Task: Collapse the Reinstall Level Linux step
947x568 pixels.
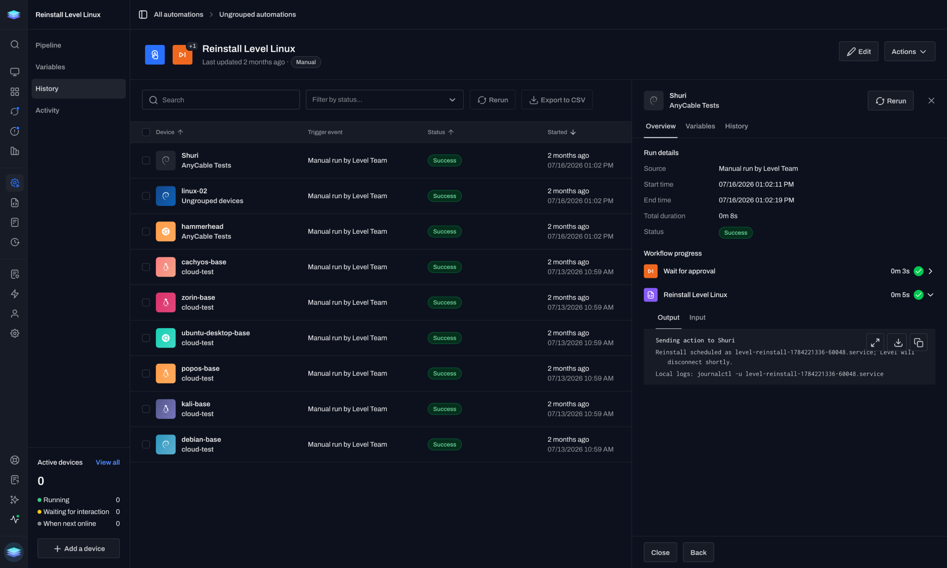Action: 931,295
